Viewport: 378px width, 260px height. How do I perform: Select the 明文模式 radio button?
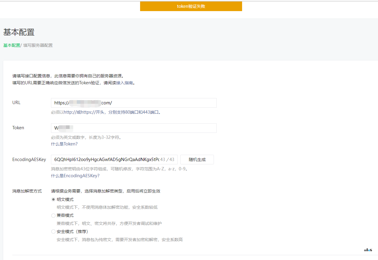coord(53,199)
